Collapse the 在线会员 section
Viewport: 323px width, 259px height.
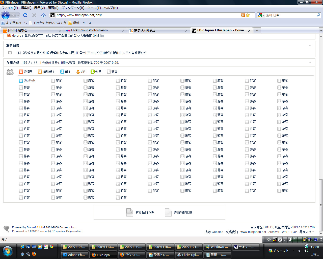(x=310, y=62)
